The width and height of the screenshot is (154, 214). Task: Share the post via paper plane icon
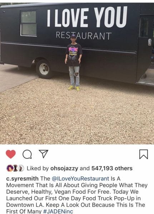click(x=44, y=154)
